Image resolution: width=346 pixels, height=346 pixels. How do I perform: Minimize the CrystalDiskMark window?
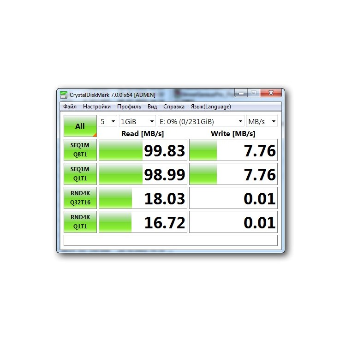tap(241, 93)
